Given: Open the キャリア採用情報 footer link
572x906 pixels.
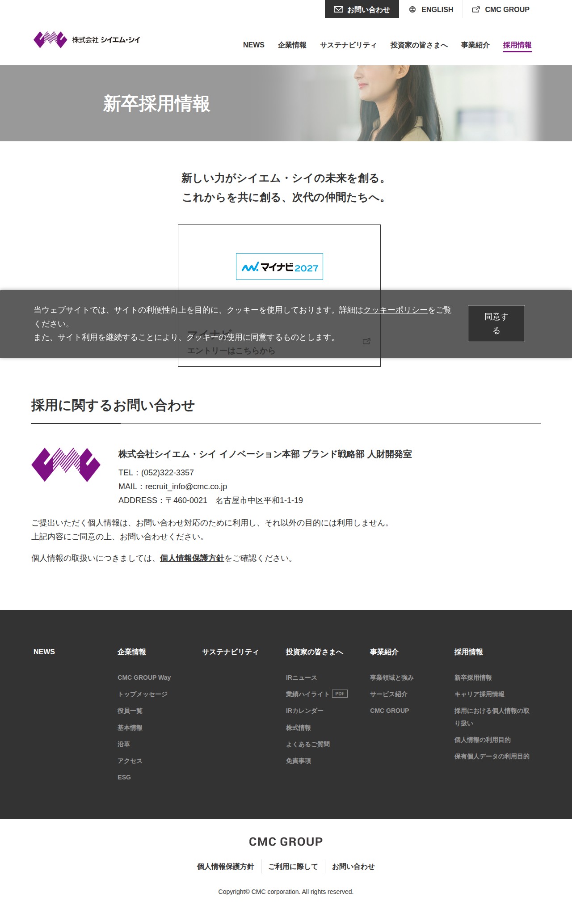Looking at the screenshot, I should (479, 694).
